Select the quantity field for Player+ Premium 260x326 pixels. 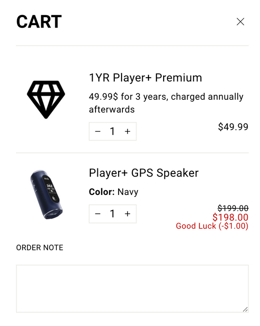pyautogui.click(x=113, y=132)
